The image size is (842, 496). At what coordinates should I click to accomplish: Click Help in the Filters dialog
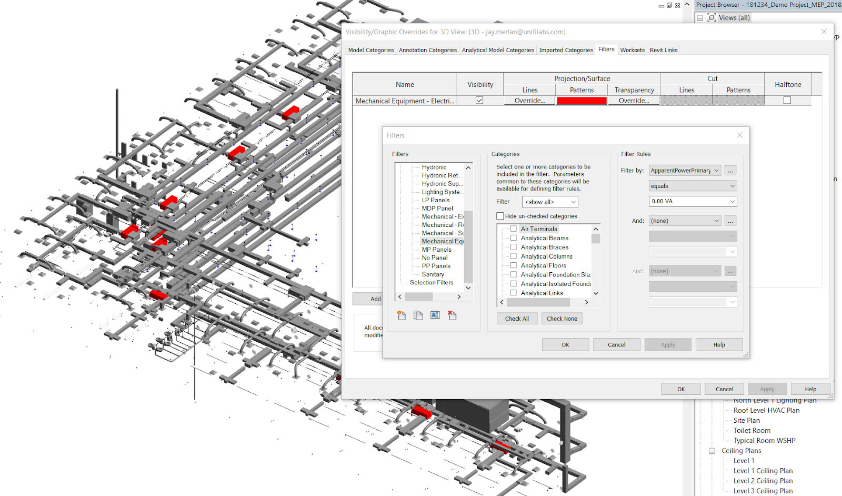(719, 345)
